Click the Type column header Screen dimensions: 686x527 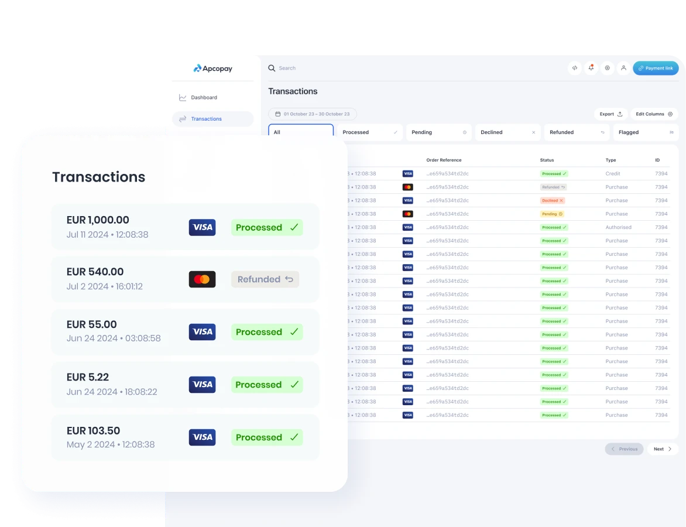click(610, 160)
